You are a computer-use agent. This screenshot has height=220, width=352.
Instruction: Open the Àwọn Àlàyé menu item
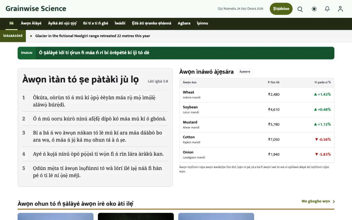coord(31,23)
